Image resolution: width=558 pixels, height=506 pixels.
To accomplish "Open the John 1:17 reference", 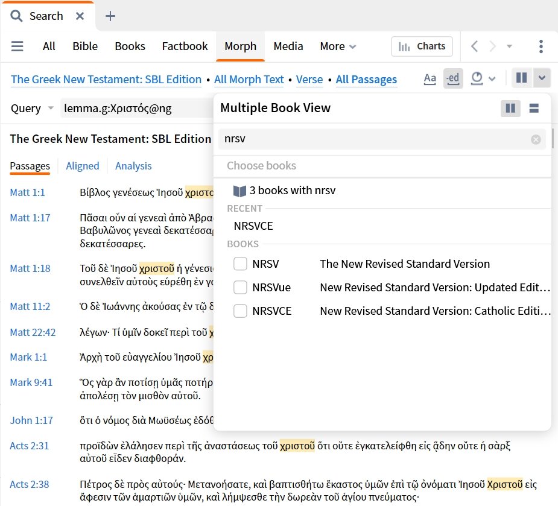I will click(31, 420).
